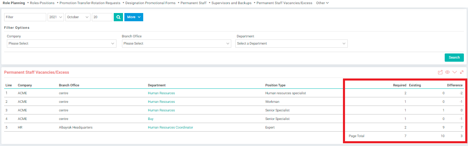Open the Branch Office dropdown
This screenshot has width=468, height=146.
pos(176,44)
